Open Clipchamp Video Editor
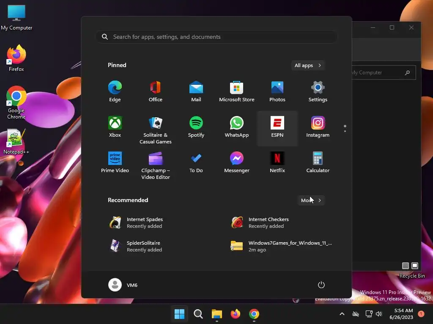 point(156,166)
